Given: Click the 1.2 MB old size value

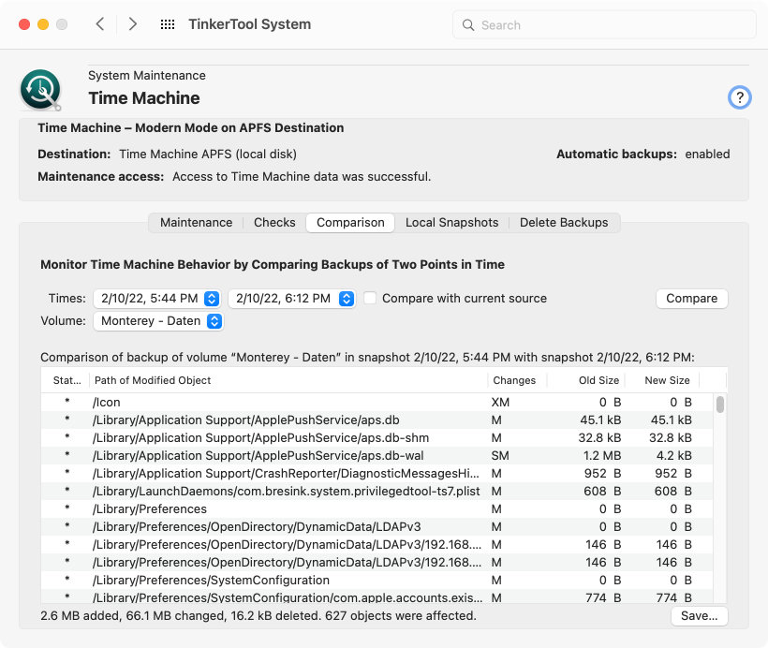Looking at the screenshot, I should pyautogui.click(x=602, y=455).
